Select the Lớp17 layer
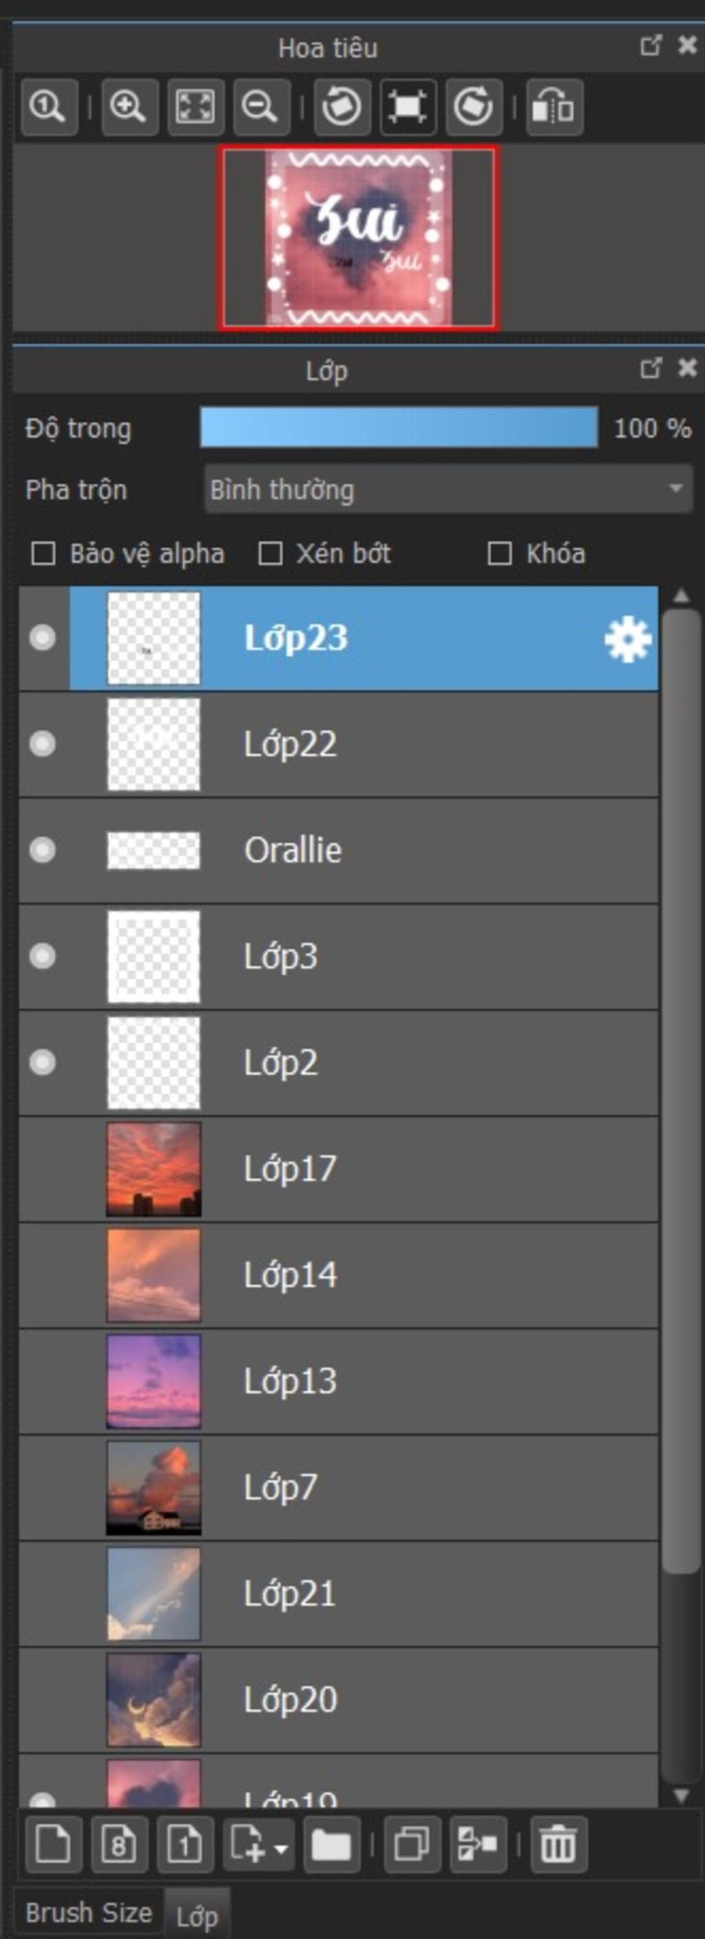 click(339, 1170)
